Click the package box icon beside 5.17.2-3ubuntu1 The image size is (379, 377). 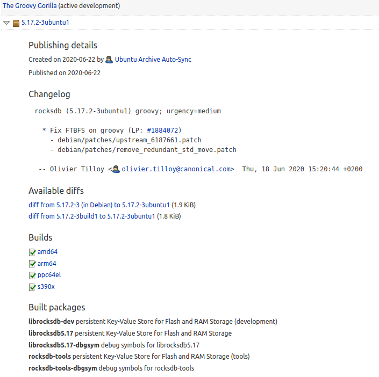(x=16, y=23)
